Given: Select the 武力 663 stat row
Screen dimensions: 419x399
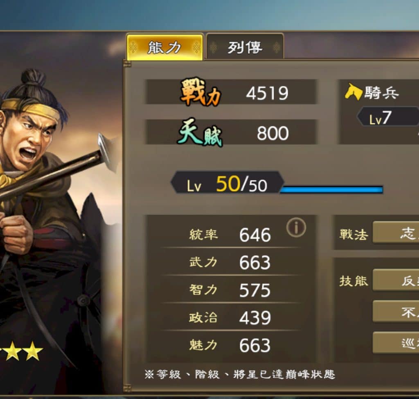Looking at the screenshot, I should tap(230, 262).
